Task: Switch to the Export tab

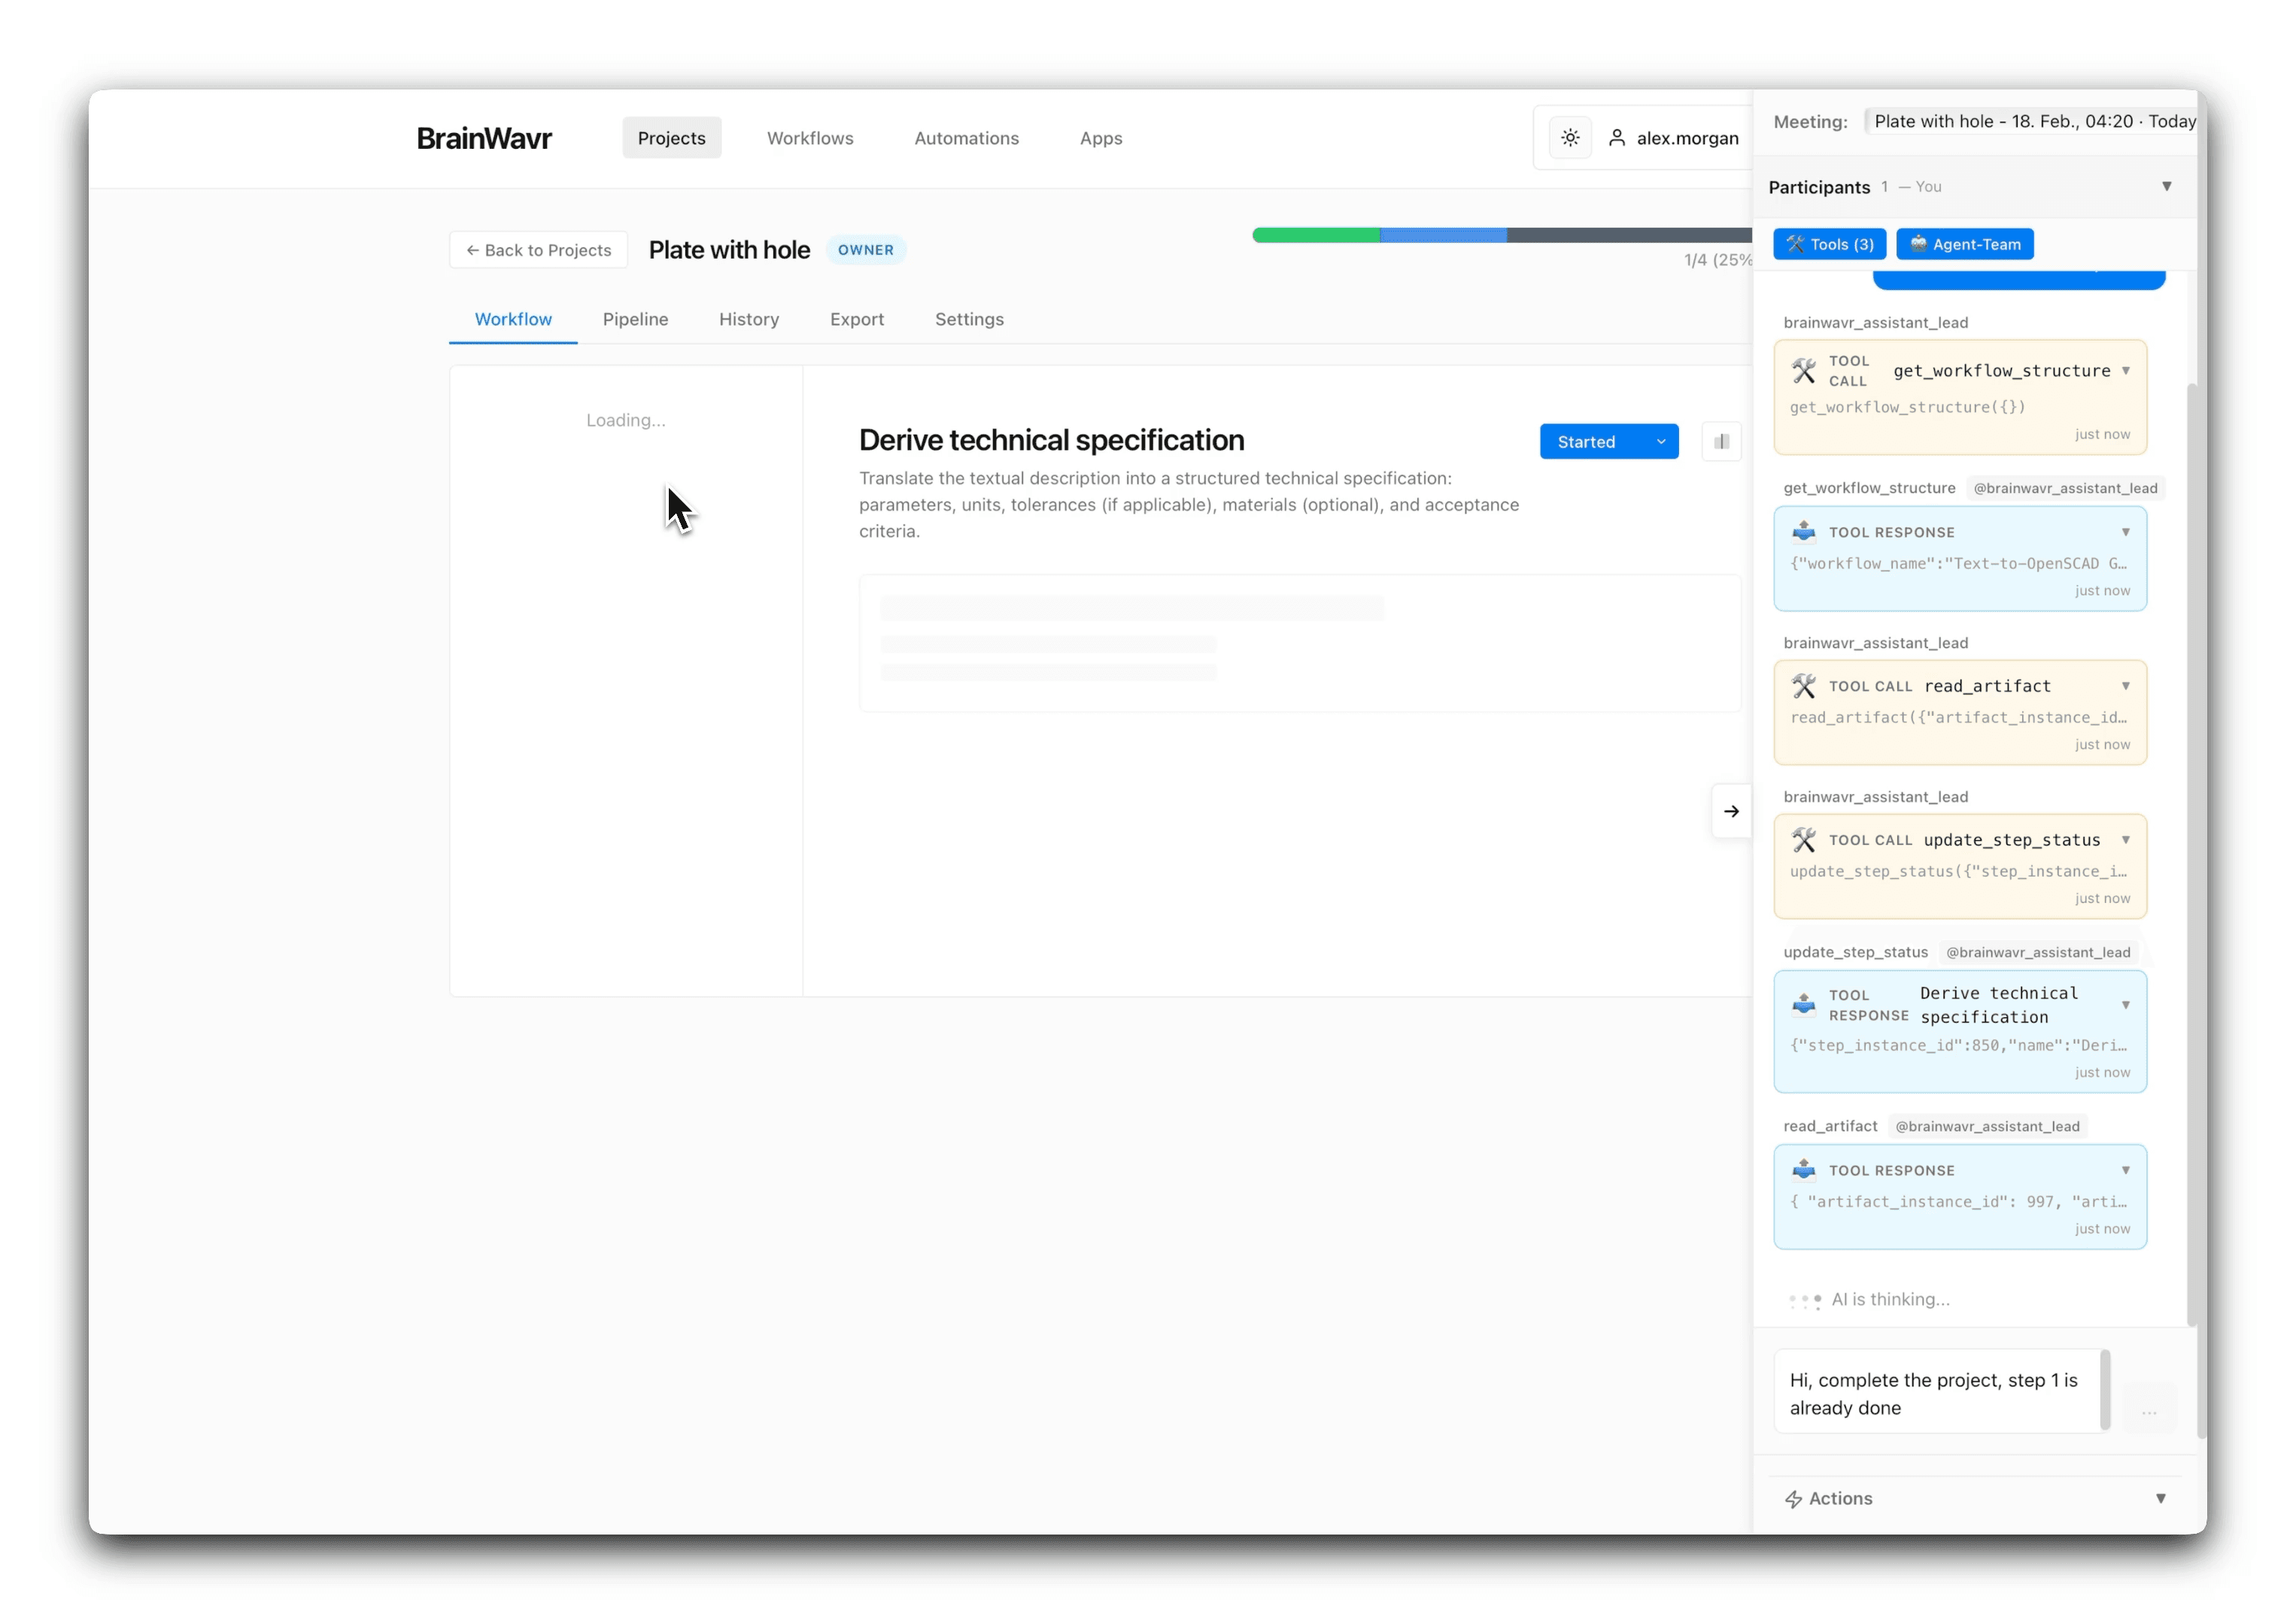Action: tap(856, 319)
